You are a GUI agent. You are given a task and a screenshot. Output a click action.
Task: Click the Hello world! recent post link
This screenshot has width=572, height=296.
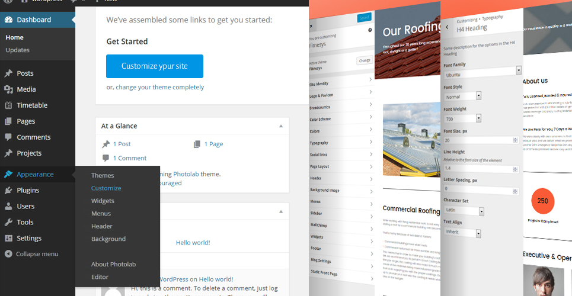(193, 243)
